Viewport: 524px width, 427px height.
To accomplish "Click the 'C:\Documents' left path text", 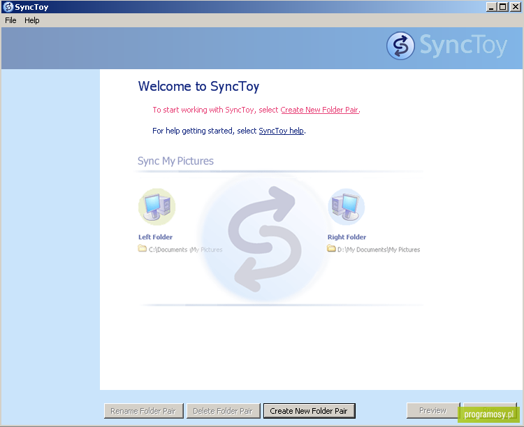I will 185,249.
